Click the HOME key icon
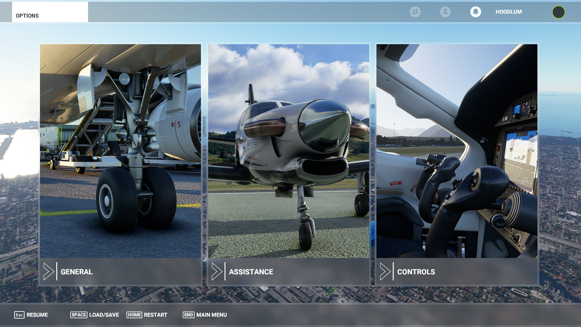 point(134,315)
